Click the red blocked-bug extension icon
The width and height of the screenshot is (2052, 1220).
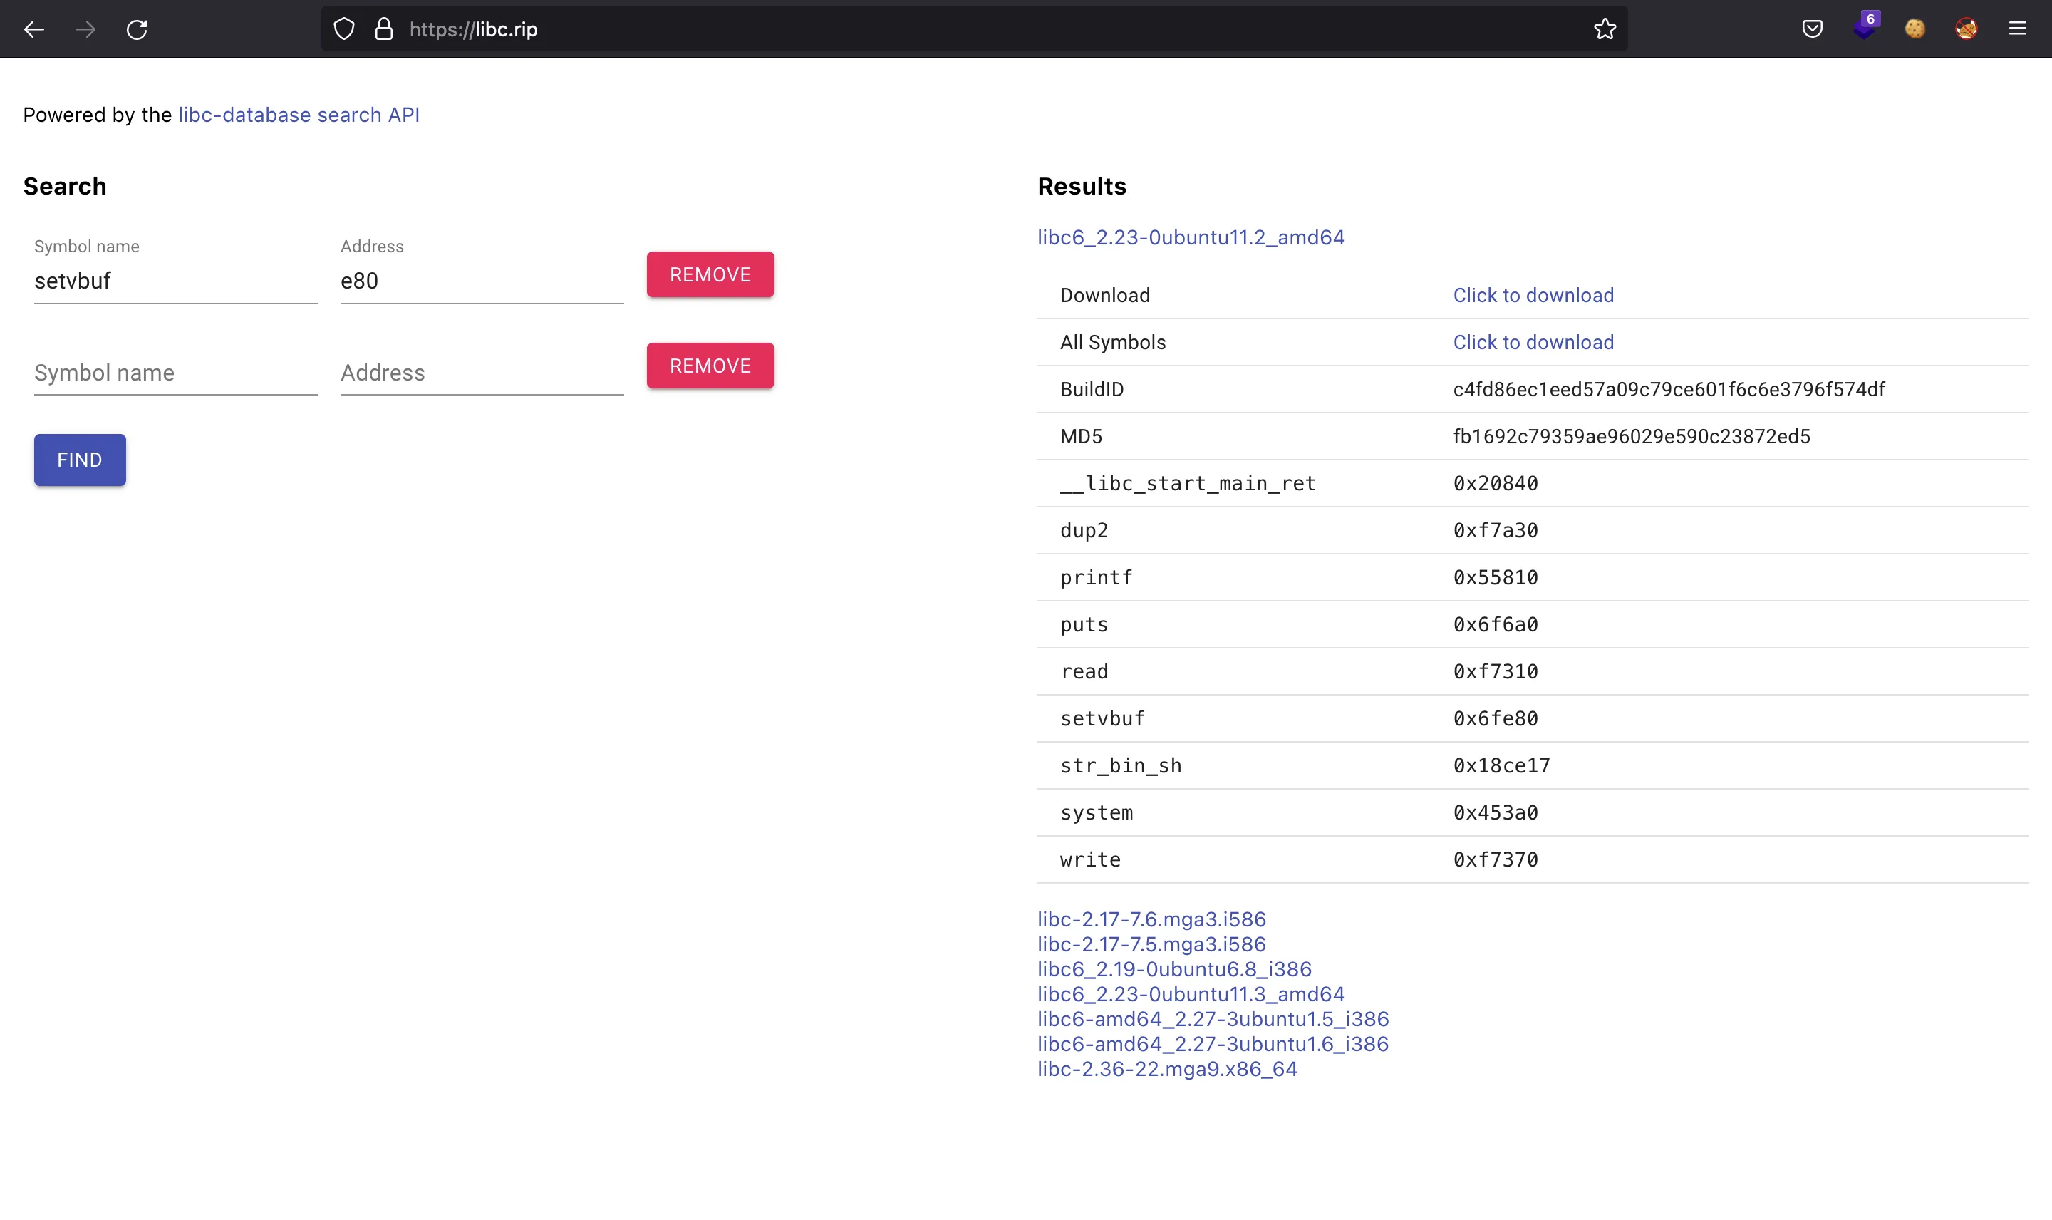click(x=1966, y=29)
